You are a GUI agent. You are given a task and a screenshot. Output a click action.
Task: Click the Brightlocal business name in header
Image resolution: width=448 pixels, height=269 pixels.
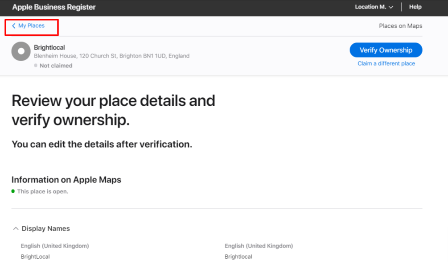(x=49, y=47)
